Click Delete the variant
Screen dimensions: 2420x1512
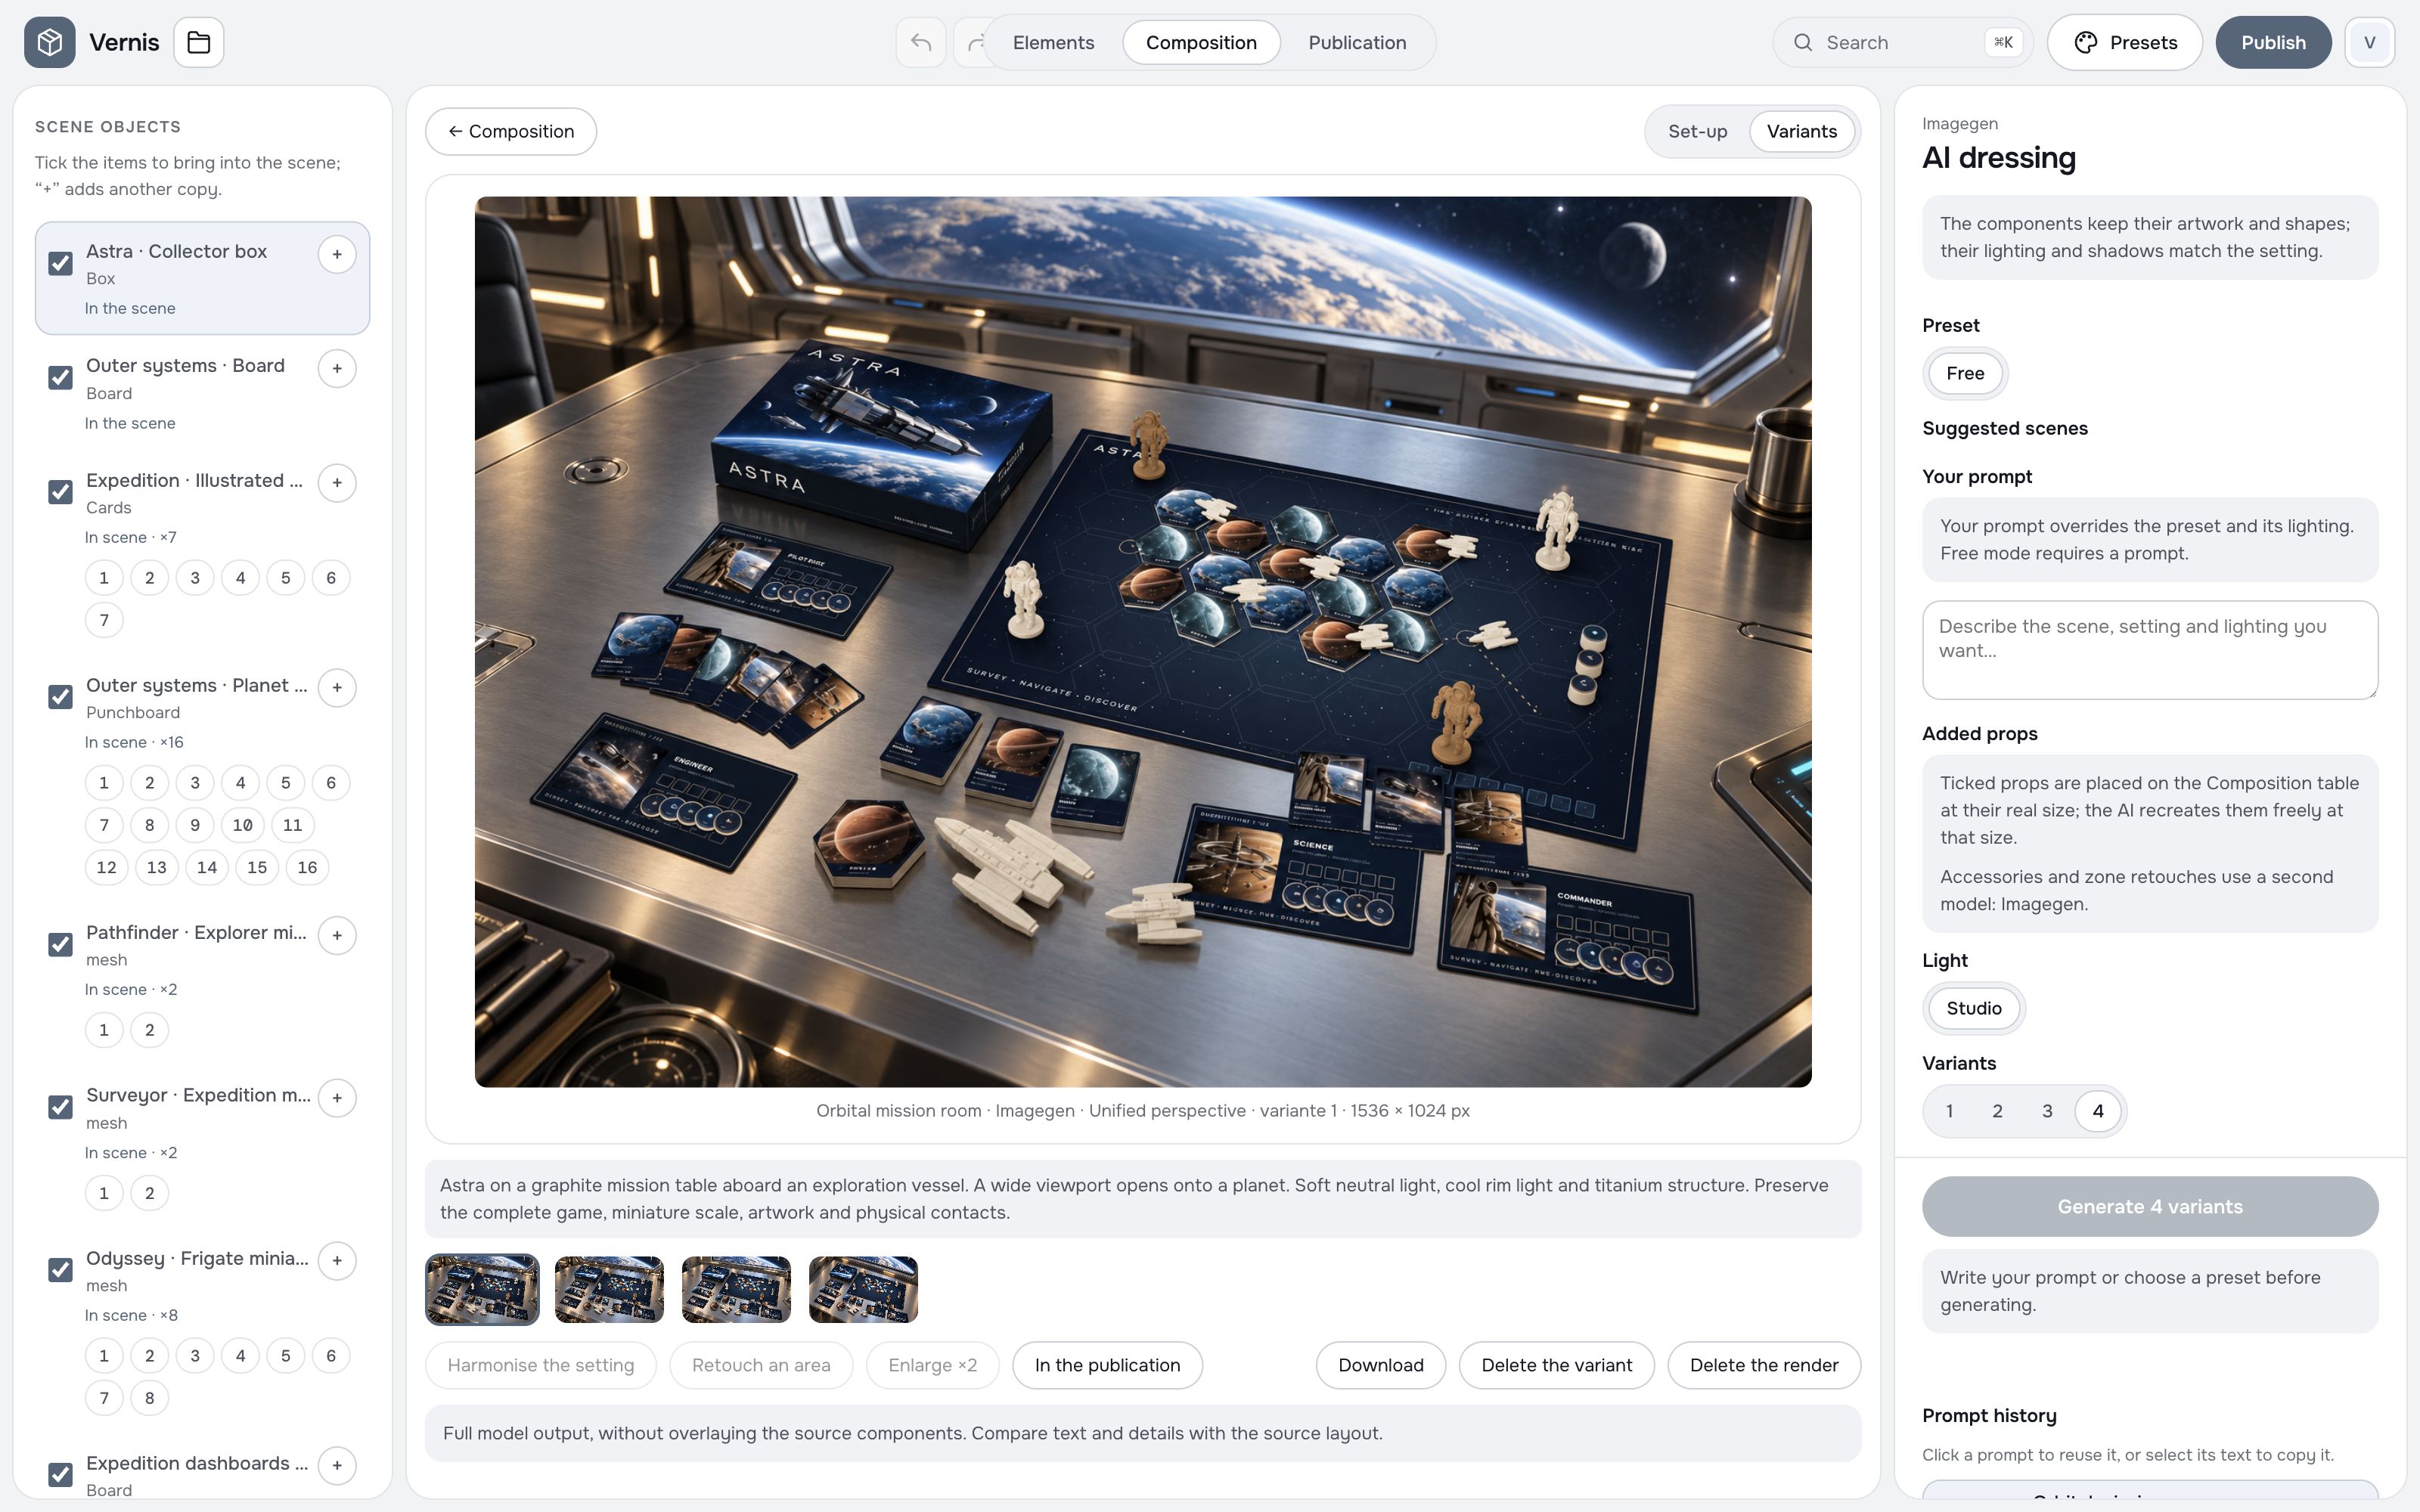pyautogui.click(x=1556, y=1365)
